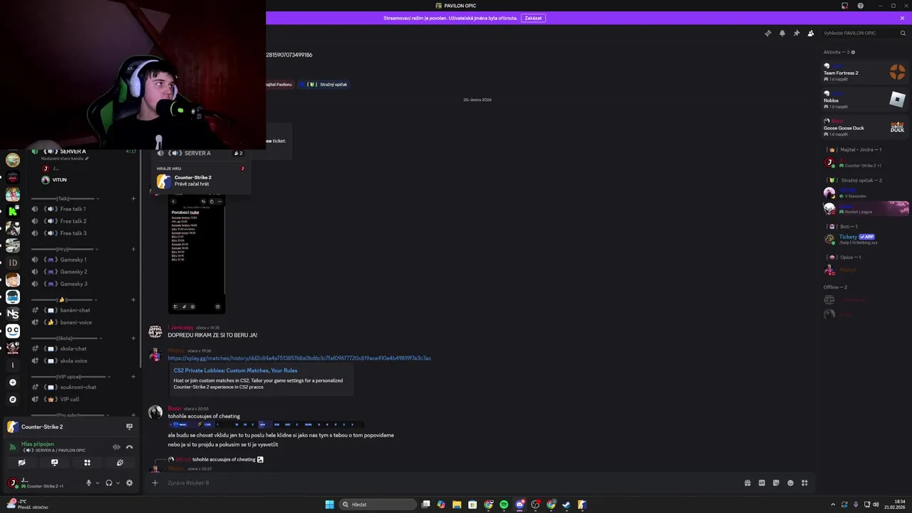Add a channel to Talk category
Viewport: 912px width, 513px height.
click(x=133, y=198)
